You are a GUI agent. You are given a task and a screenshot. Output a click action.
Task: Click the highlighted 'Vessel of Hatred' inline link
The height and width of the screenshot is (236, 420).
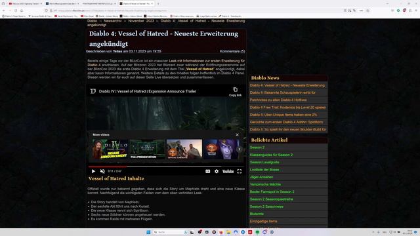(199, 69)
